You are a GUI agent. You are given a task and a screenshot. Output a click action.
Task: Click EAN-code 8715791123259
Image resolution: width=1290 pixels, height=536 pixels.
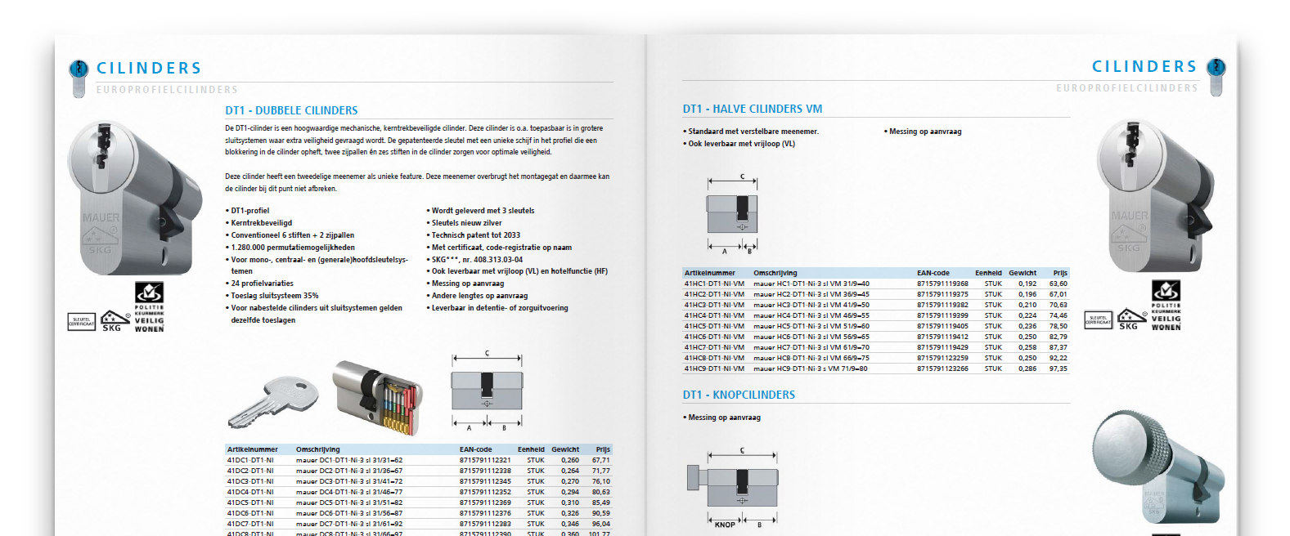point(942,358)
